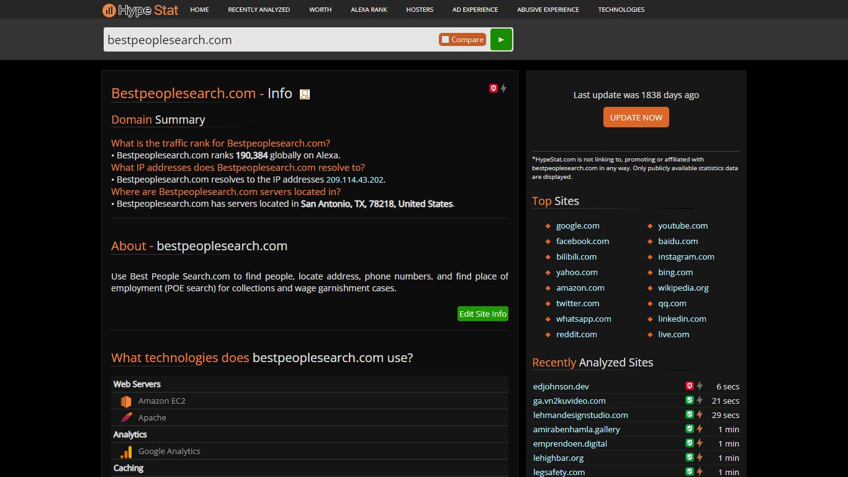The width and height of the screenshot is (848, 477).
Task: Open the ga.vn2kuvideo.com recently analyzed link
Action: point(569,401)
